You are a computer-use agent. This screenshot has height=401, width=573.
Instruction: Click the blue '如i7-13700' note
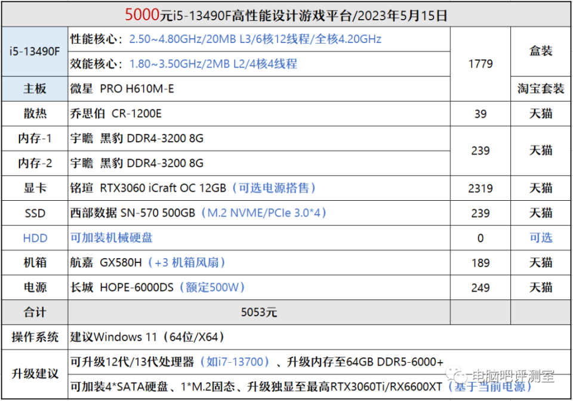[x=235, y=362]
